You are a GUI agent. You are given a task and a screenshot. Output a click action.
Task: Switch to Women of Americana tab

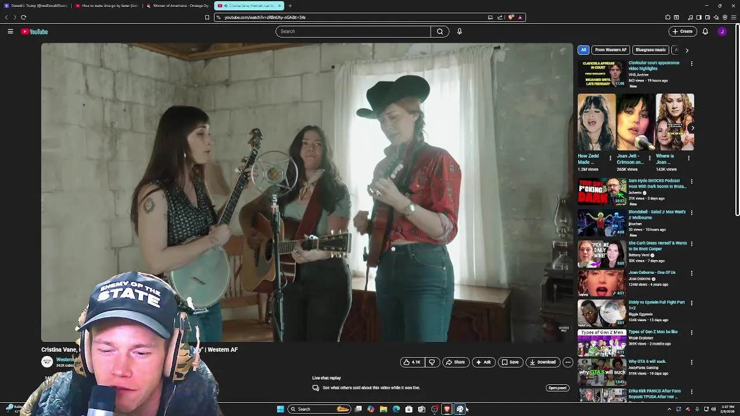coord(178,6)
